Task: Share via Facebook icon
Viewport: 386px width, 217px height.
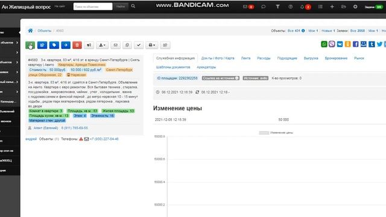Action: pos(355,44)
